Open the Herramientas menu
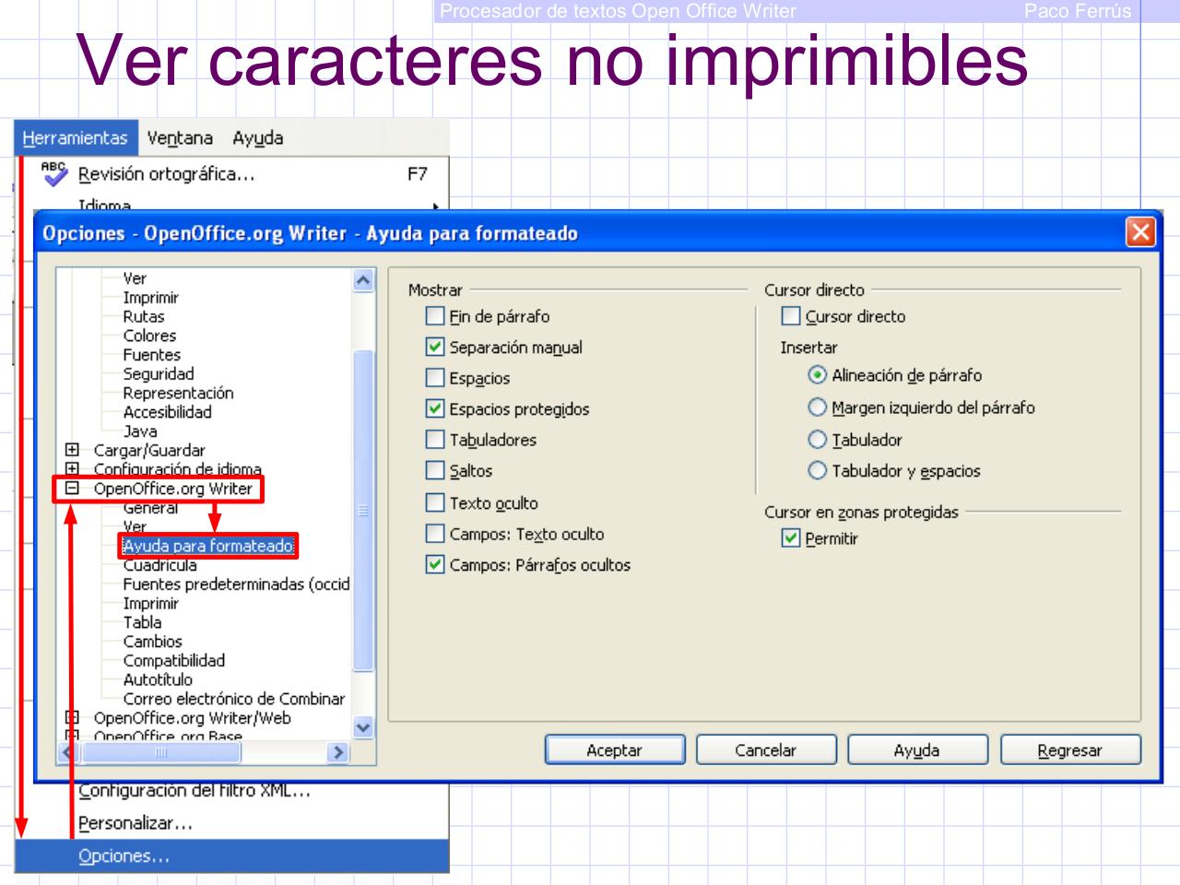1180x885 pixels. (x=76, y=138)
